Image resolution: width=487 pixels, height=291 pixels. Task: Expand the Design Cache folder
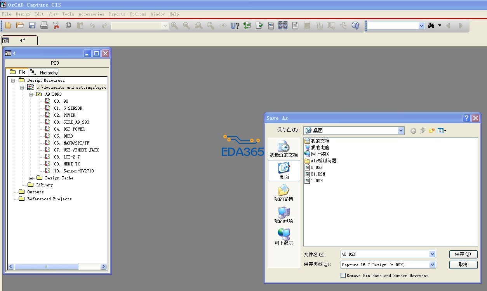pyautogui.click(x=31, y=178)
